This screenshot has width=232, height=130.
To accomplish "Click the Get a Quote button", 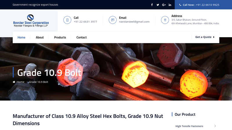I will coord(205,37).
